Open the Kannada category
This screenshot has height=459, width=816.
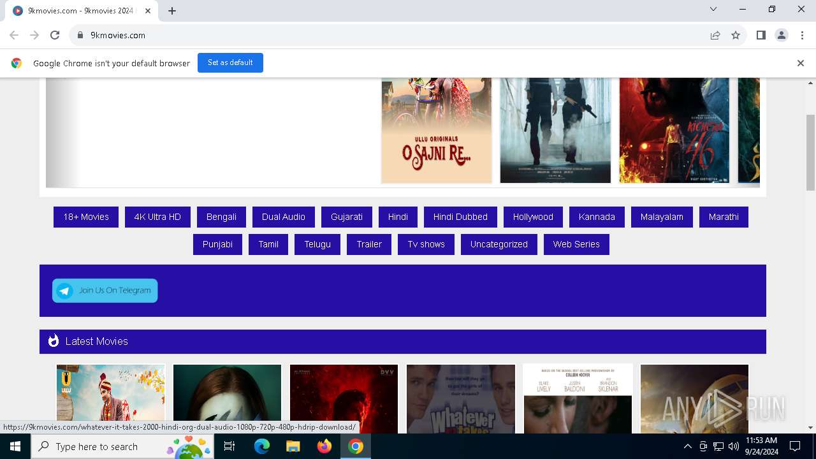click(x=597, y=217)
